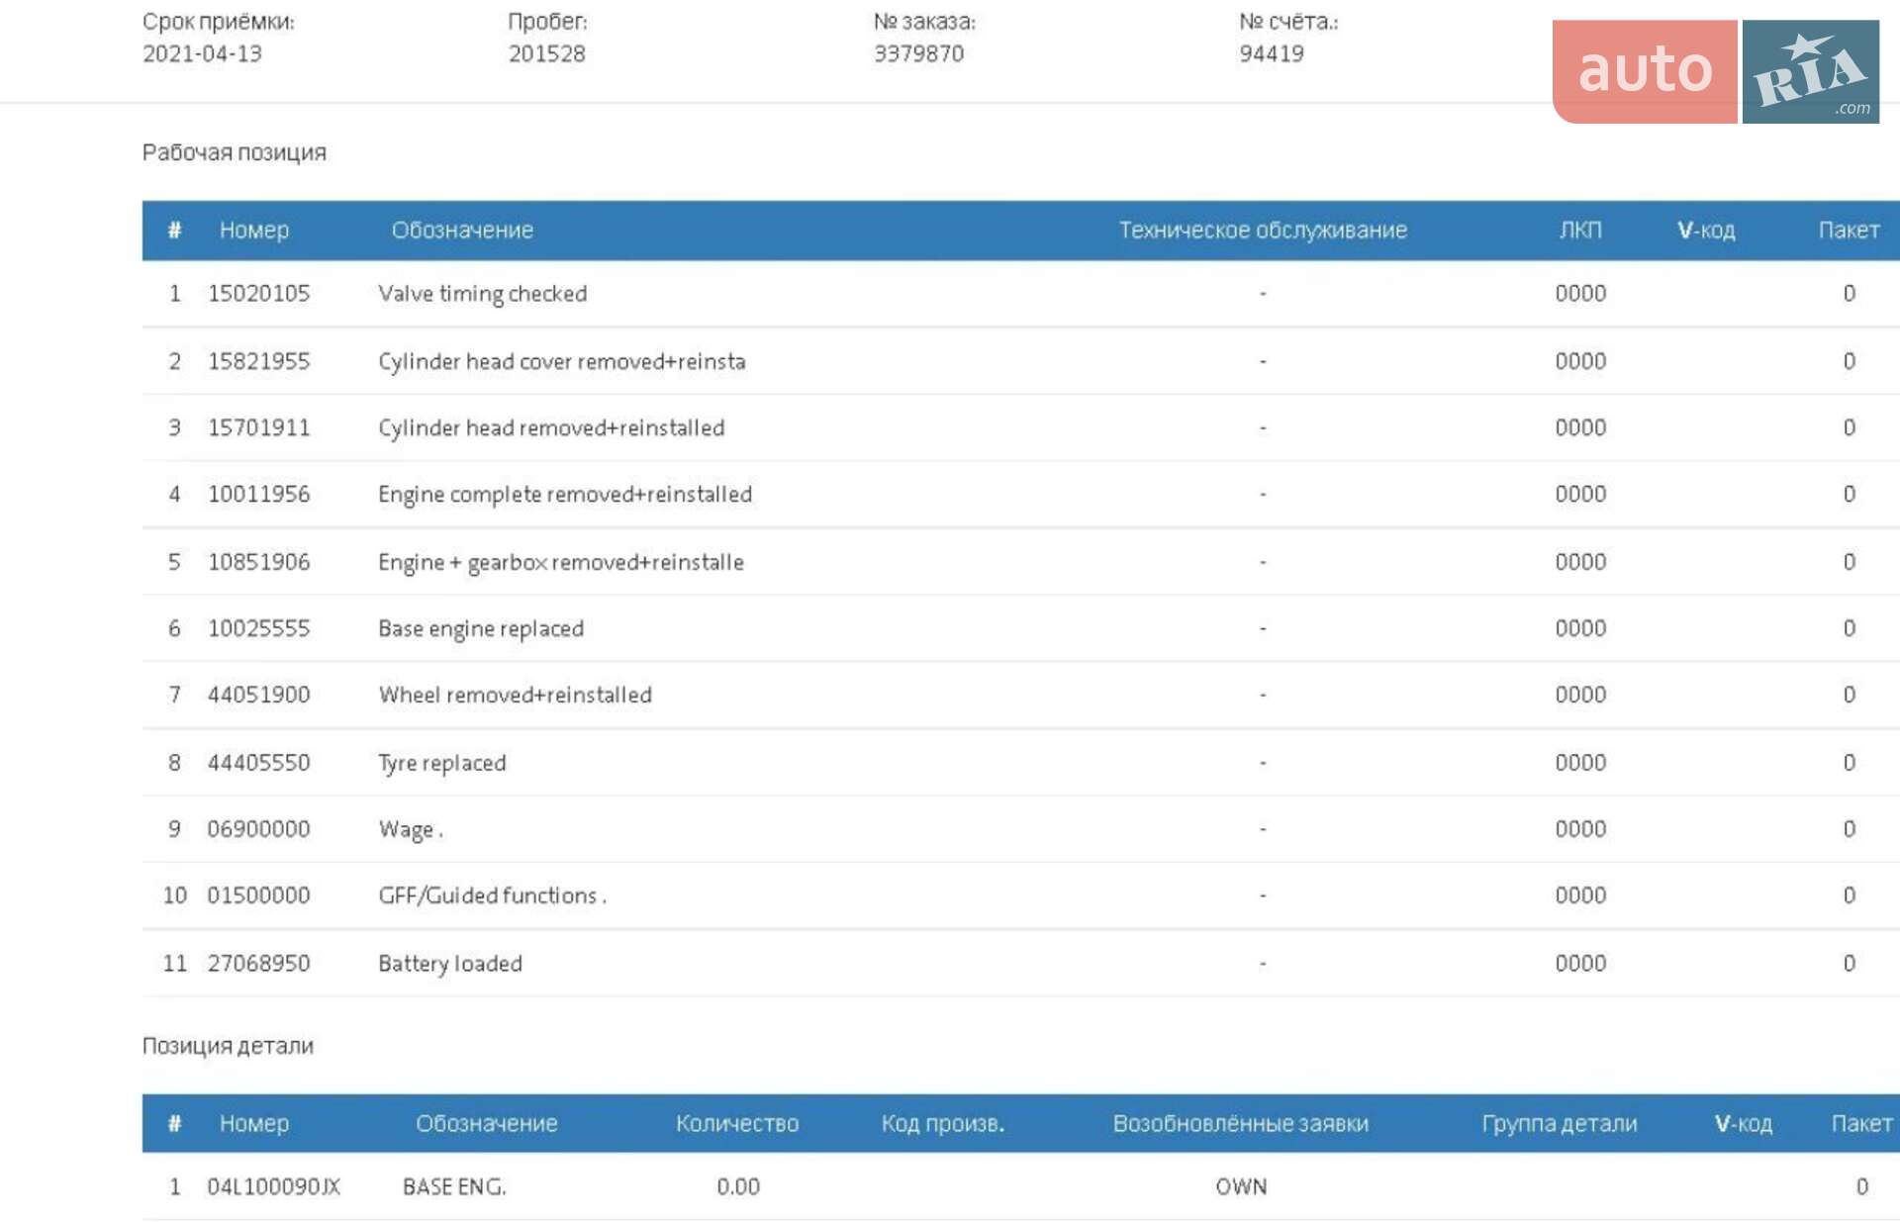This screenshot has height=1222, width=1900.
Task: Click the GFF/Guided functions entry
Action: tap(492, 895)
